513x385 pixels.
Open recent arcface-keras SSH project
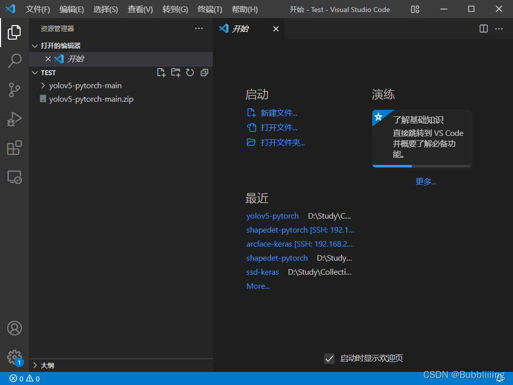(x=300, y=244)
